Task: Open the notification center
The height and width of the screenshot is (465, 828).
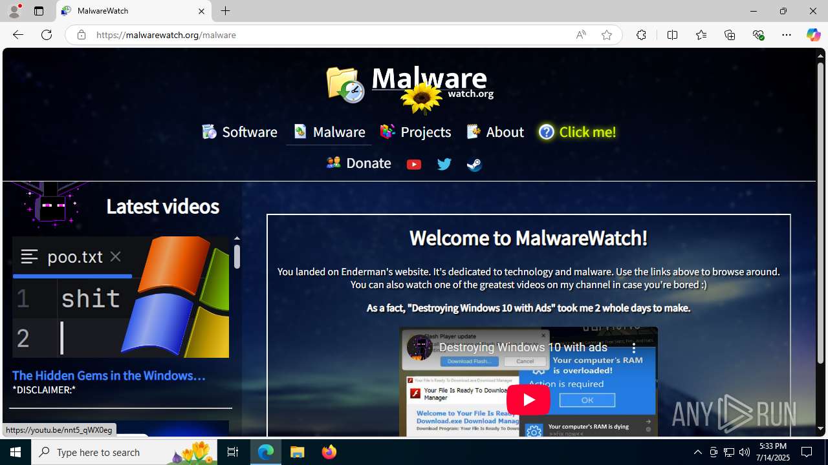Action: 807,452
